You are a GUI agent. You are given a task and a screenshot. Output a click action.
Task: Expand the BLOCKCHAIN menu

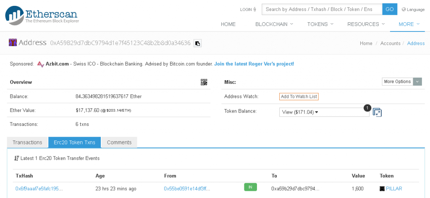(x=274, y=24)
